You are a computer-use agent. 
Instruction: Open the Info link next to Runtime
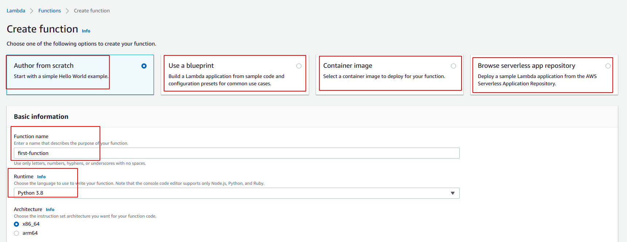[x=41, y=177]
